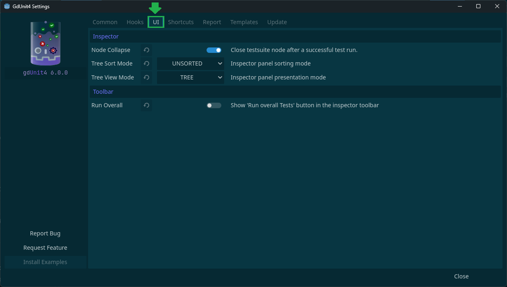Switch to the Shortcuts tab
The width and height of the screenshot is (507, 287).
tap(181, 22)
